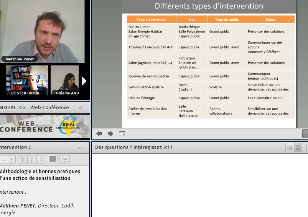This screenshot has width=308, height=217.
Task: Select LE STER Domin... webcam thumbnail
Action: click(27, 80)
